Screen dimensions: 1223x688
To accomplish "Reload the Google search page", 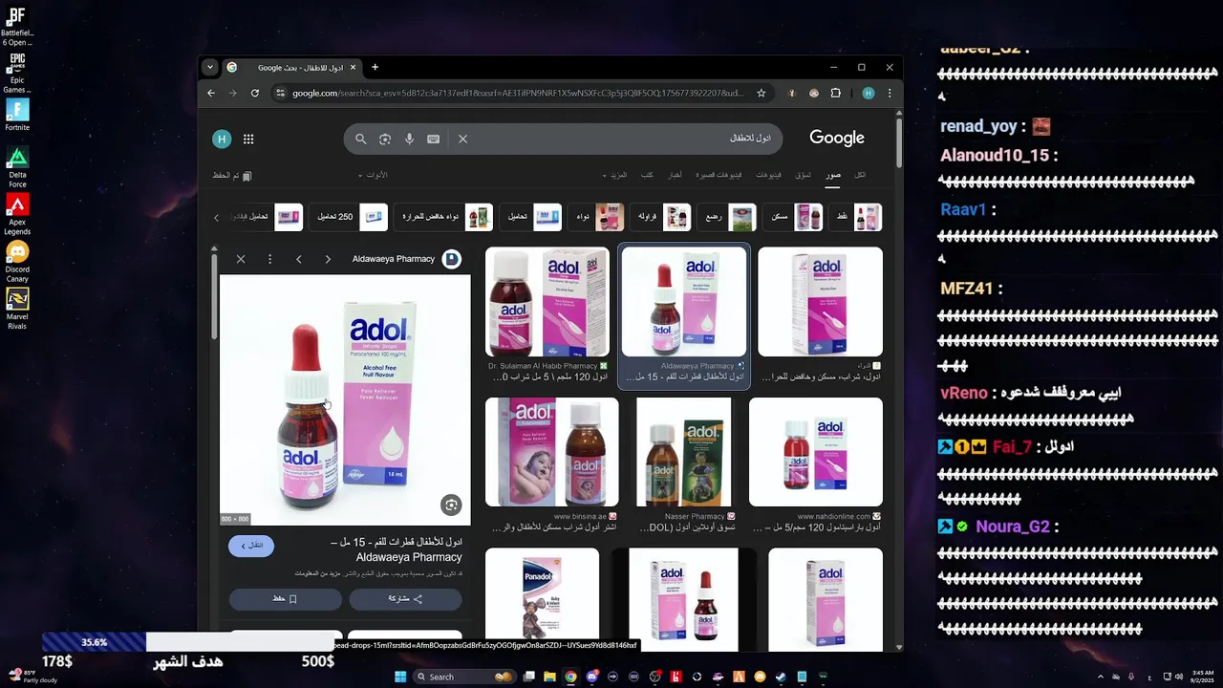I will click(x=255, y=93).
